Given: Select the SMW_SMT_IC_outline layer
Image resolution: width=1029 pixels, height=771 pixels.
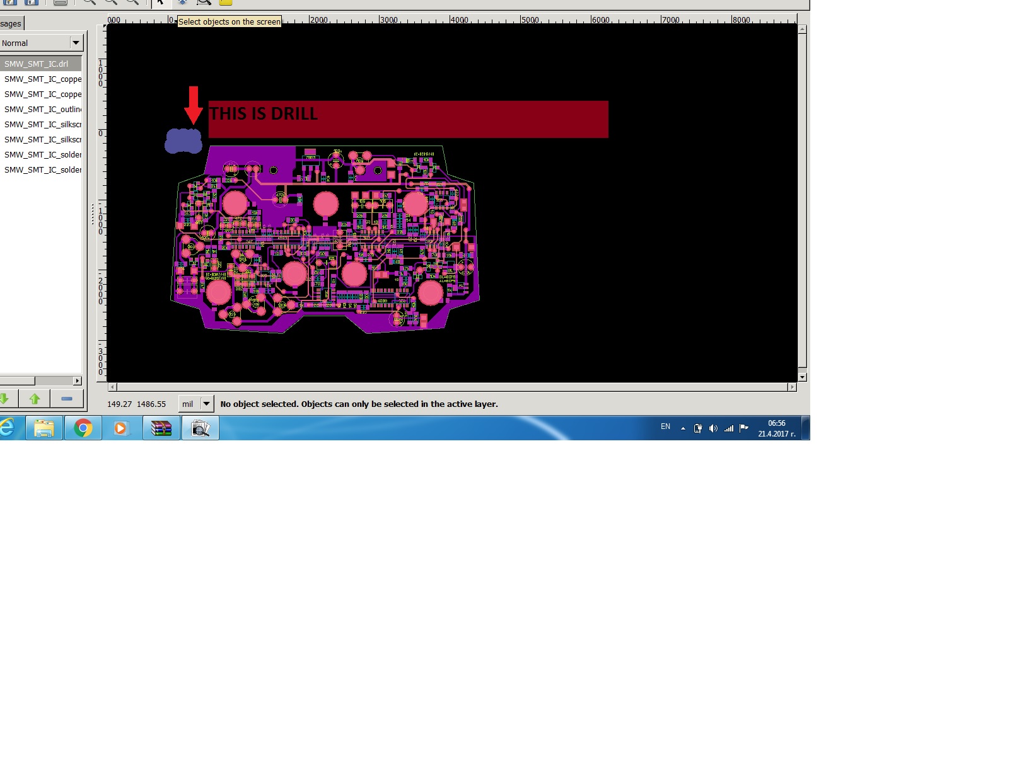Looking at the screenshot, I should pos(41,109).
